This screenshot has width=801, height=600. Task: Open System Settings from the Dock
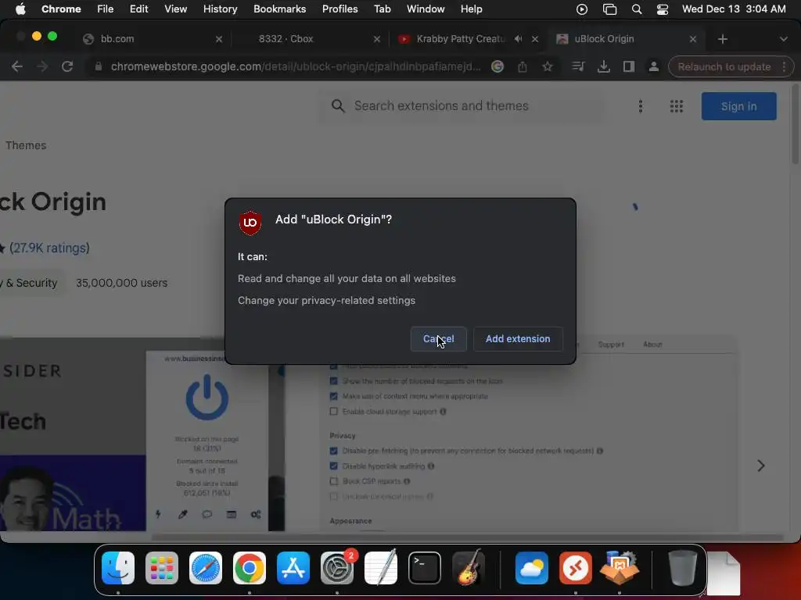click(337, 568)
